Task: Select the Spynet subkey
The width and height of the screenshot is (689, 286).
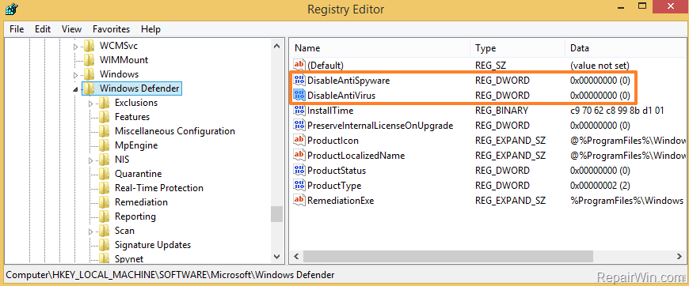Action: point(129,259)
